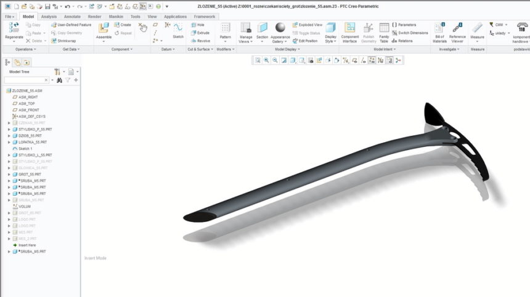Click Refit icon in graphics toolbar
The image size is (530, 297).
click(x=258, y=60)
